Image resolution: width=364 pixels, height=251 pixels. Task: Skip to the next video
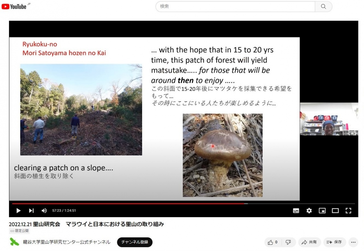coord(31,211)
